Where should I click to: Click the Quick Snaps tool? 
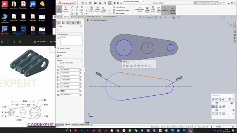(153, 9)
